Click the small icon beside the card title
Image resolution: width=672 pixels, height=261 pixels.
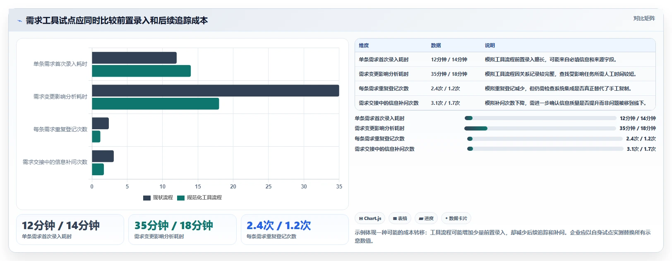[x=19, y=21]
